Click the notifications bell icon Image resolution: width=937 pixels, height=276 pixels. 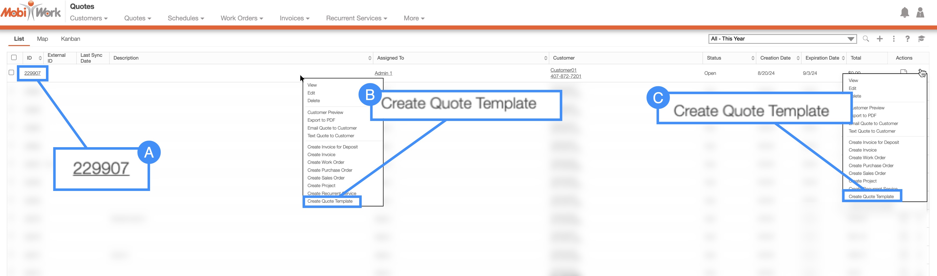[x=905, y=13]
